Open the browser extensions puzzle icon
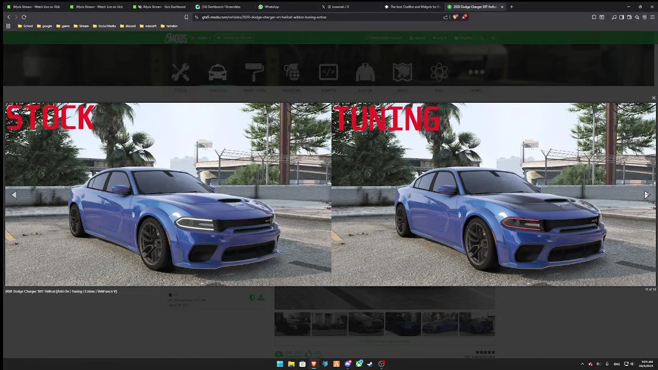658x370 pixels. pyautogui.click(x=594, y=17)
